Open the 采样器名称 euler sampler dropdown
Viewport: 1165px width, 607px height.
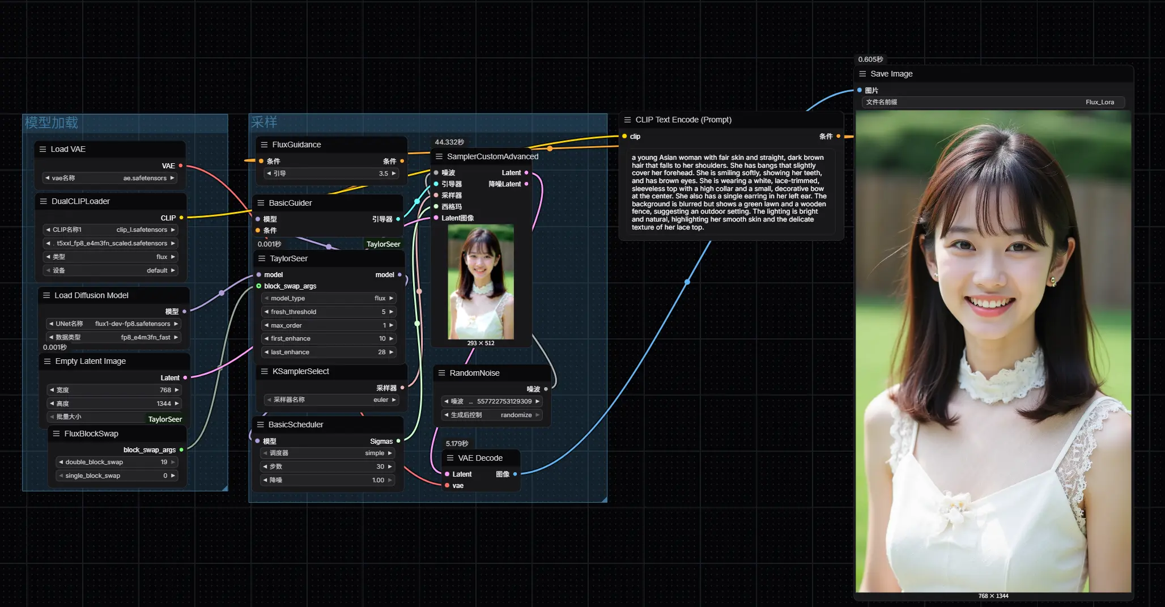point(331,400)
